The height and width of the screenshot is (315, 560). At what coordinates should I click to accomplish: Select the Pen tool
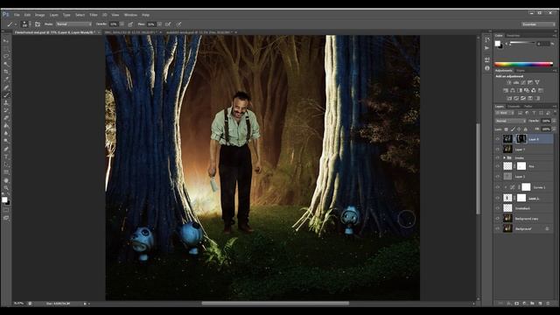[6, 149]
